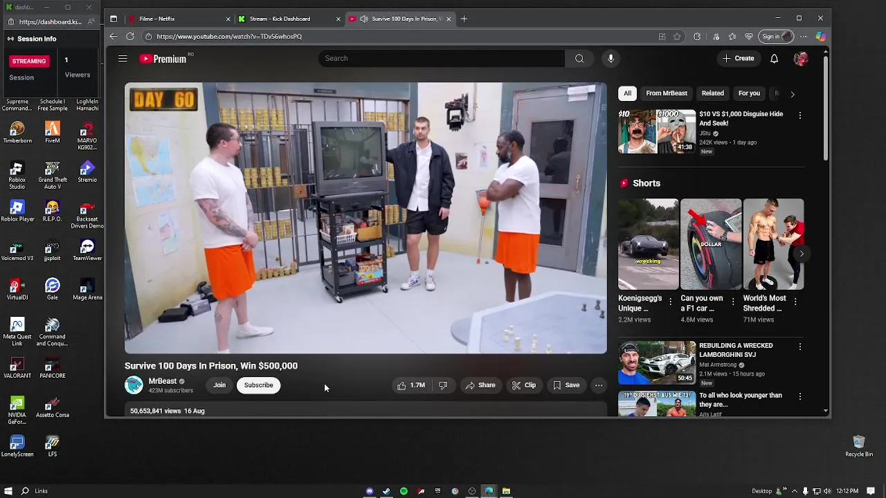This screenshot has width=886, height=498.
Task: Save video with the Save button
Action: pos(566,385)
